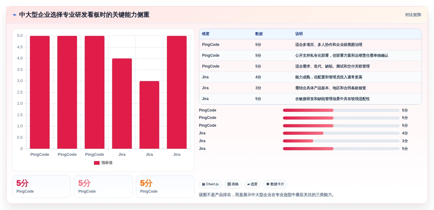Click the Jira progress bar labeled 5分
The height and width of the screenshot is (210, 434).
coord(341,149)
